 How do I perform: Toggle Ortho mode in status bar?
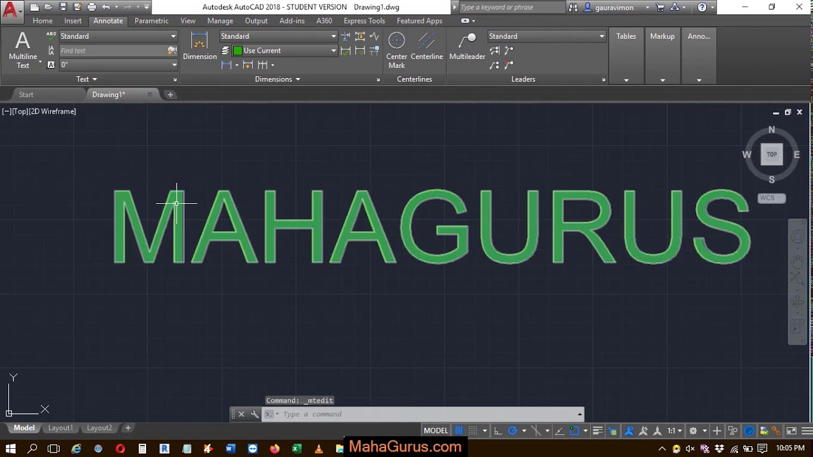click(498, 431)
